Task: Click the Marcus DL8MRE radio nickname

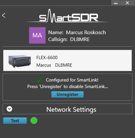Action: [54, 65]
